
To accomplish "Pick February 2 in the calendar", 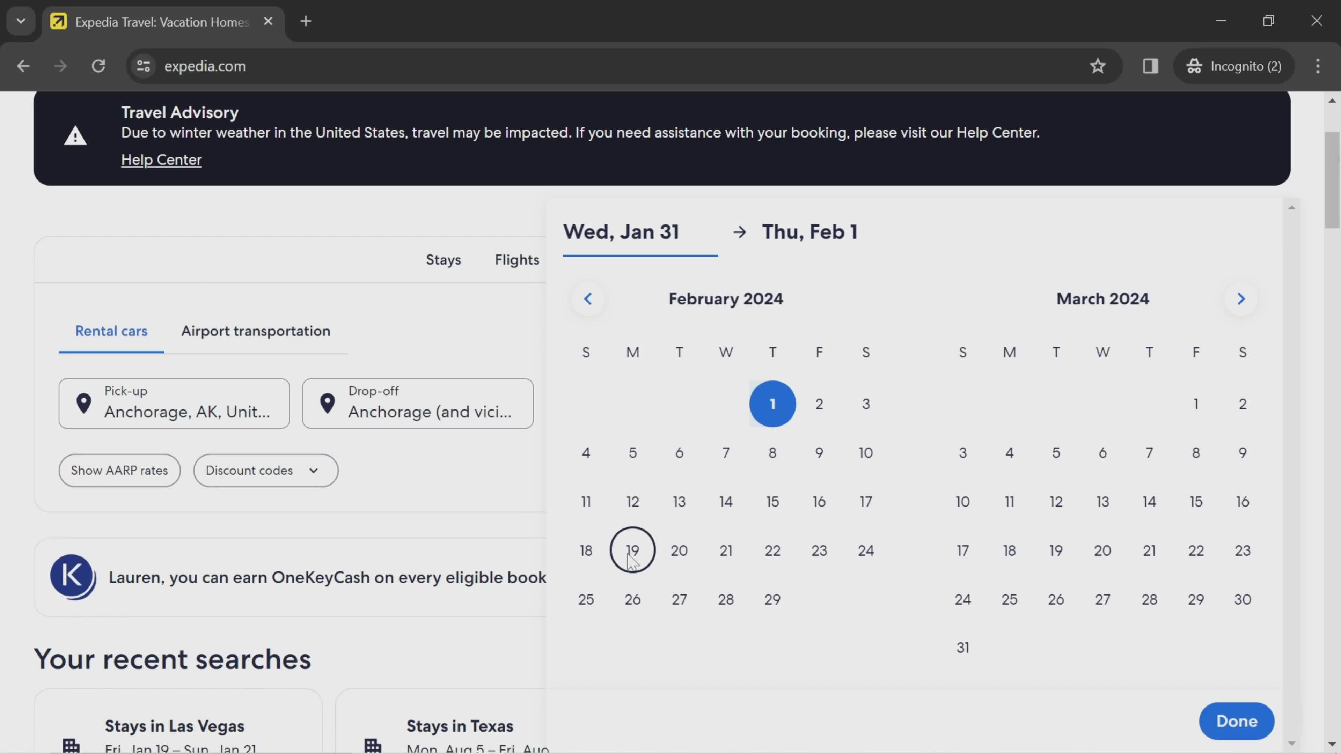I will click(819, 404).
